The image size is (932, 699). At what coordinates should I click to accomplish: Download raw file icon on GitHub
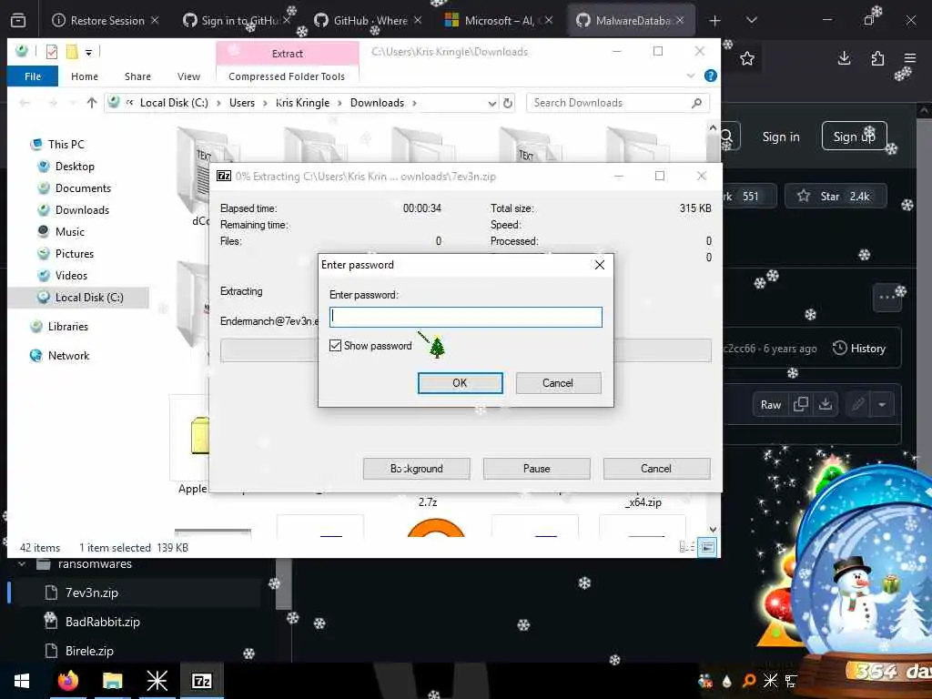(x=825, y=405)
